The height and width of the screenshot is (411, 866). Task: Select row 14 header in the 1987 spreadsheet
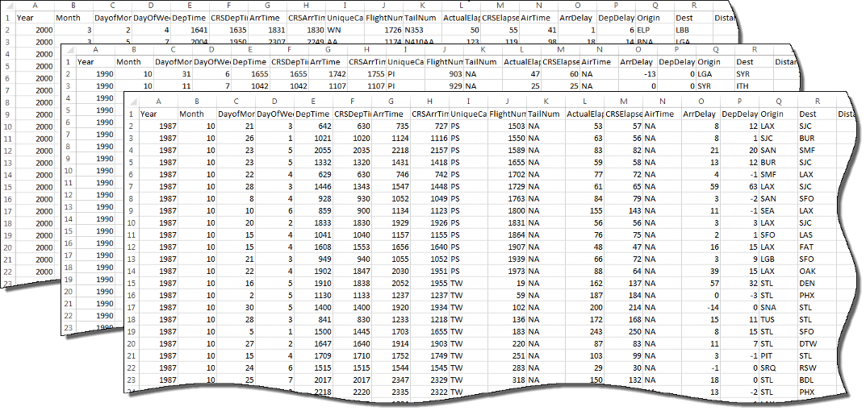point(132,271)
